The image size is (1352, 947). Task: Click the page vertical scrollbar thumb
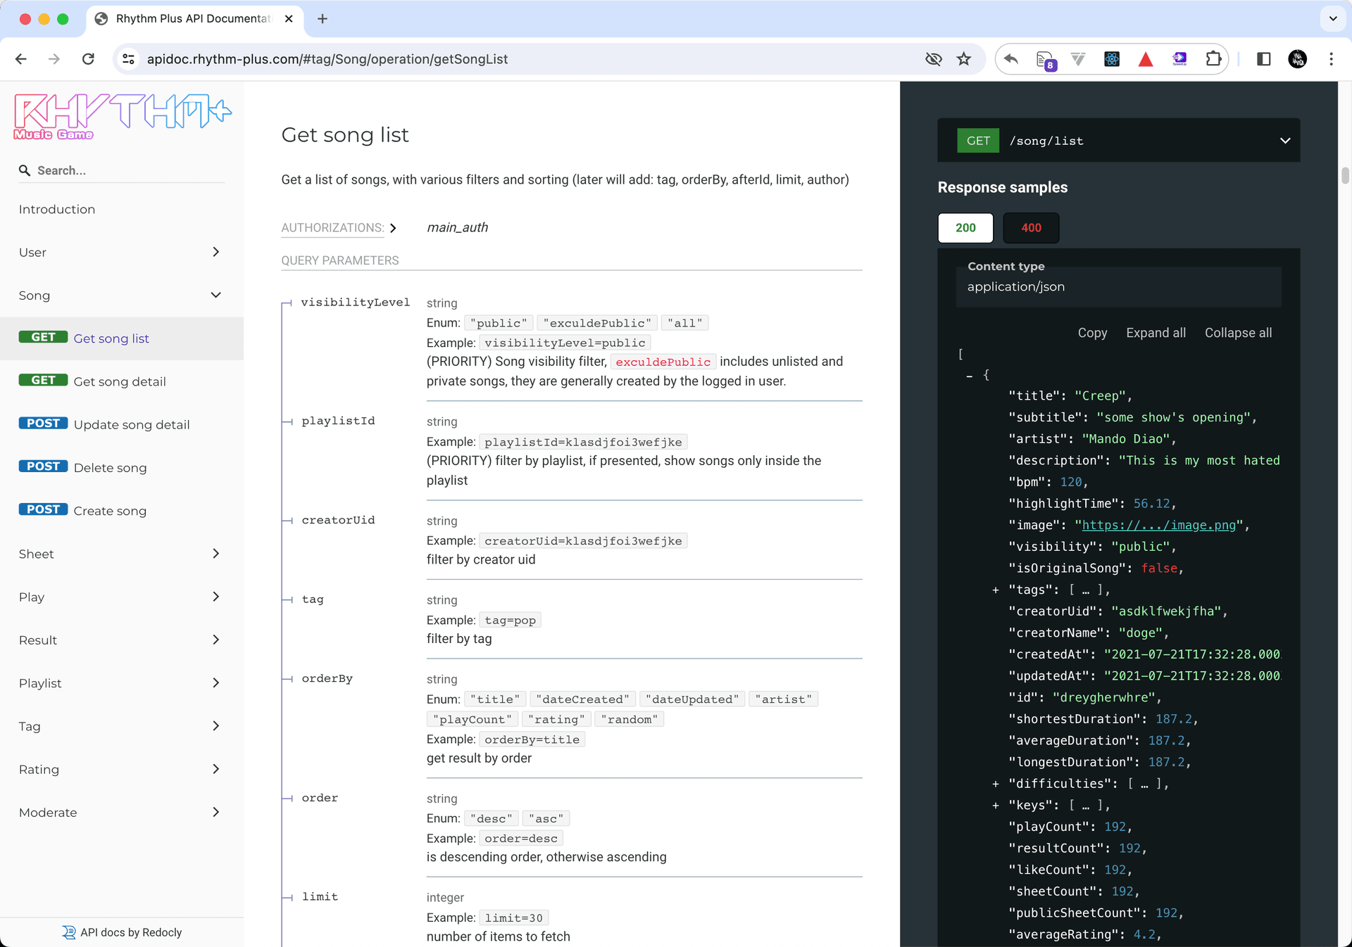coord(1345,175)
